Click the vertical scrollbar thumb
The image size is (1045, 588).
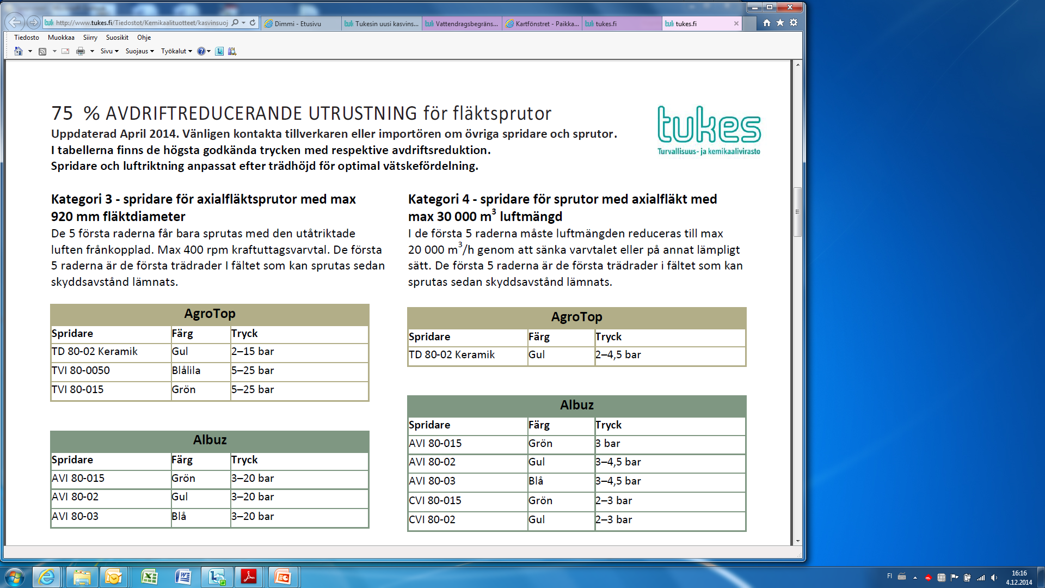click(x=798, y=212)
